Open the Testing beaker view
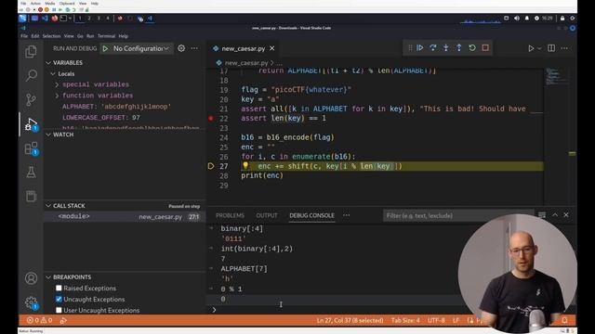The image size is (595, 334). pyautogui.click(x=31, y=172)
